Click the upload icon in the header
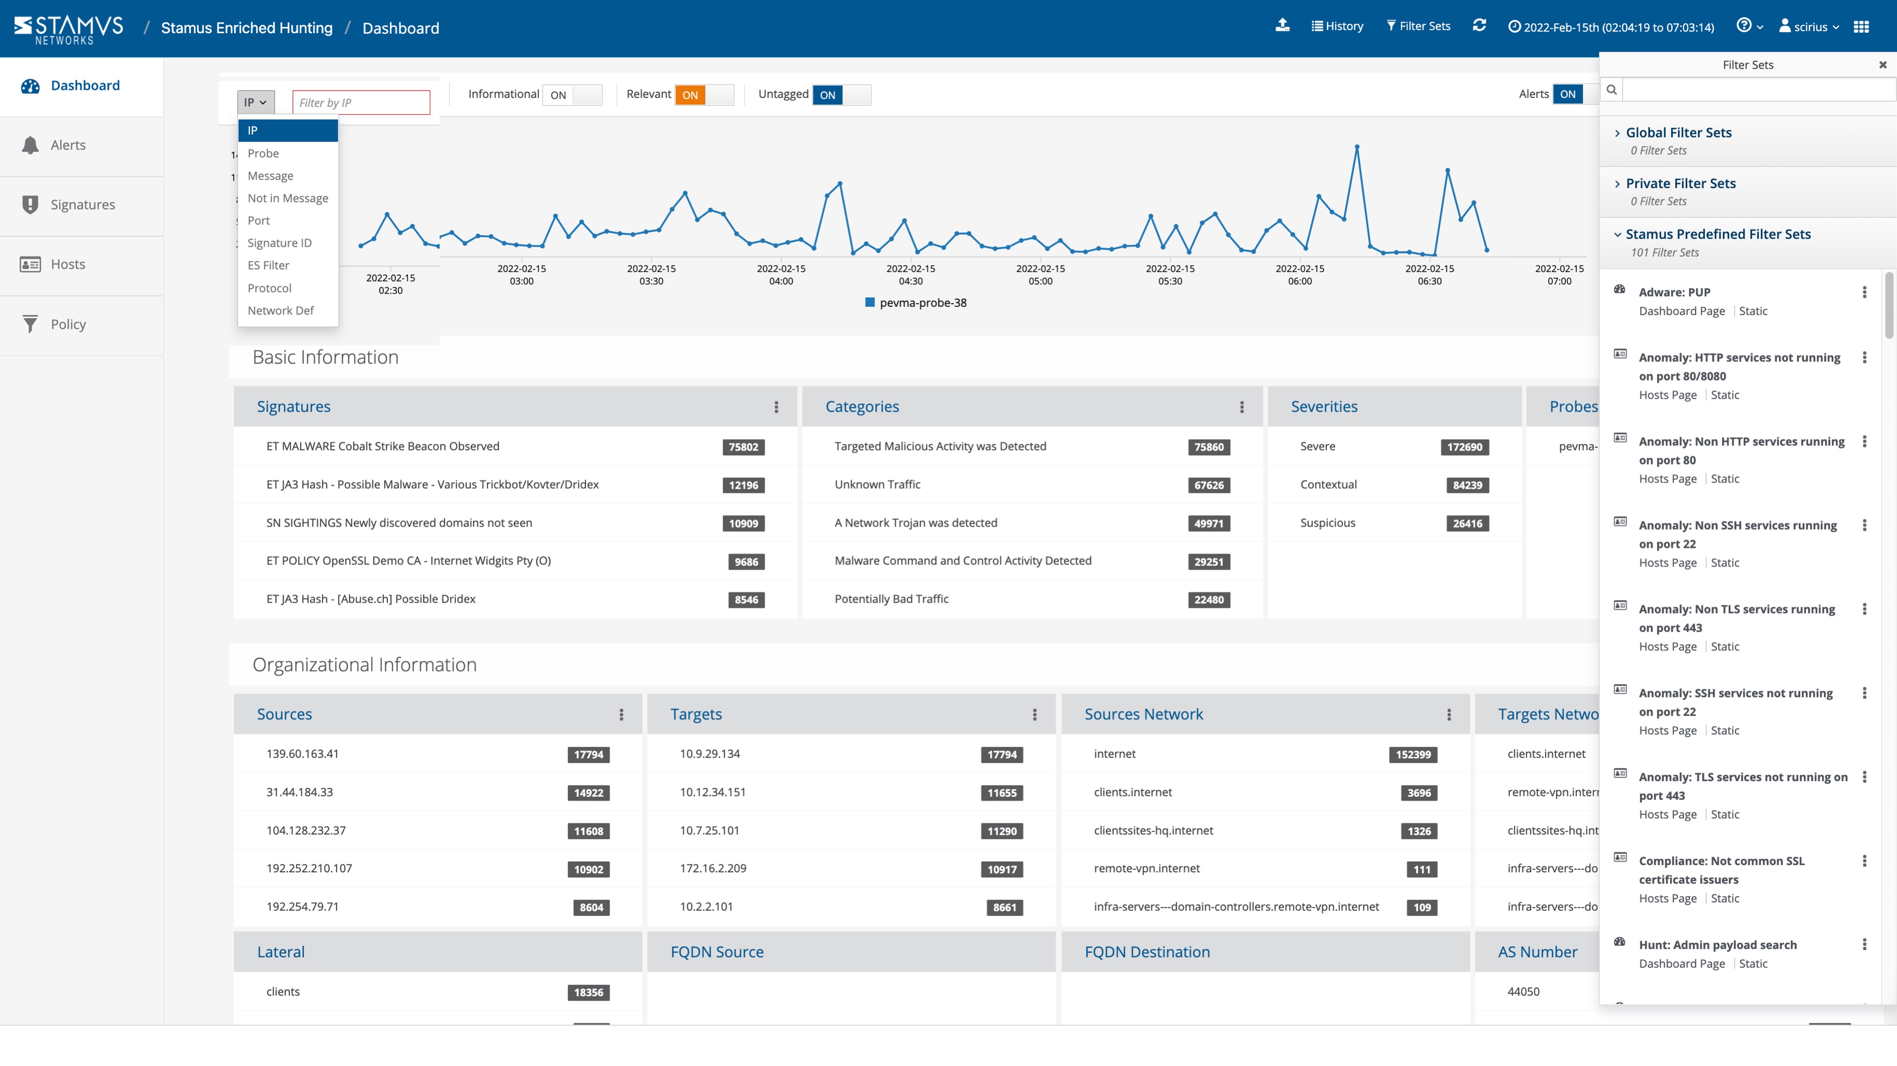The height and width of the screenshot is (1066, 1897). point(1283,26)
